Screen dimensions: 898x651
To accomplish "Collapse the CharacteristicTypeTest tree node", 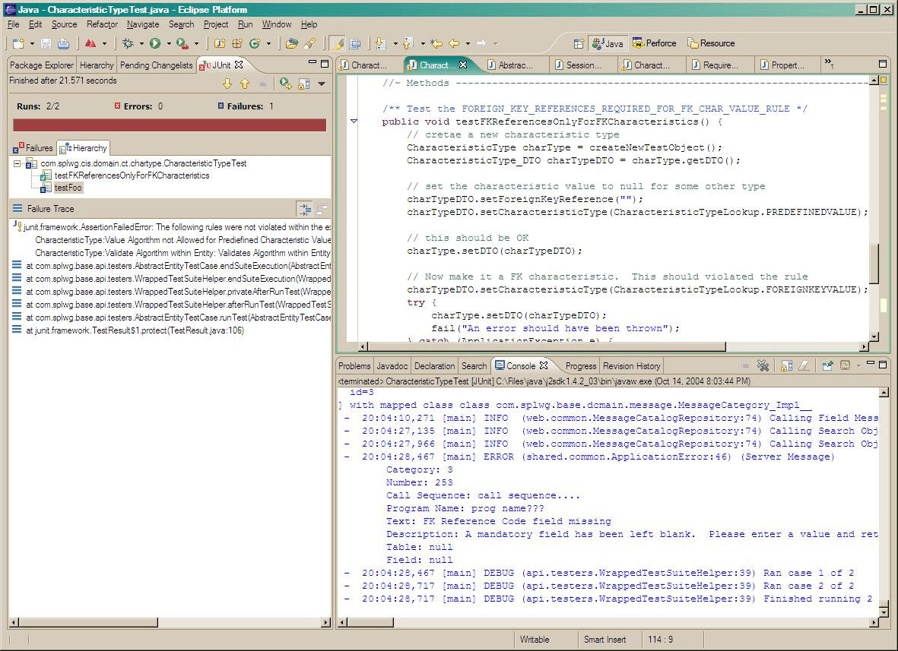I will click(x=17, y=163).
